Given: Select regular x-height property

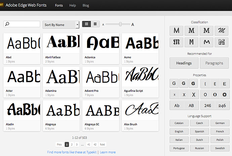Looking at the screenshot, I should coord(184,94).
